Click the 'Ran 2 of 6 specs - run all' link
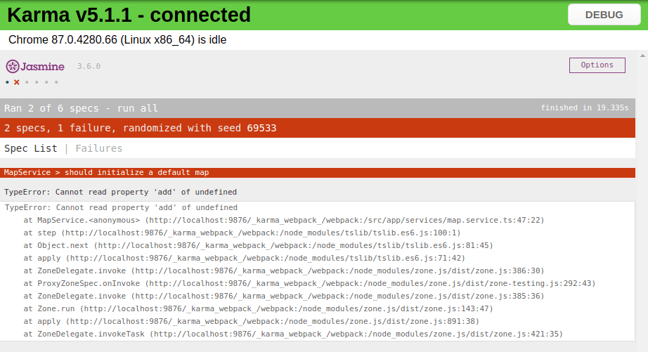Screen dimensions: 648x352 click(81, 108)
